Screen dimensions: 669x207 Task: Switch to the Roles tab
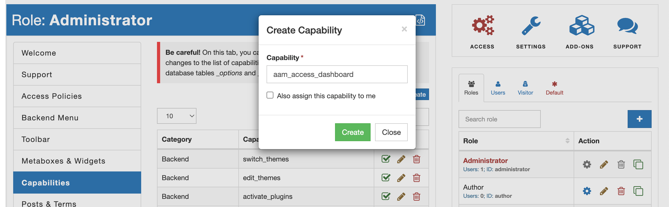point(471,88)
